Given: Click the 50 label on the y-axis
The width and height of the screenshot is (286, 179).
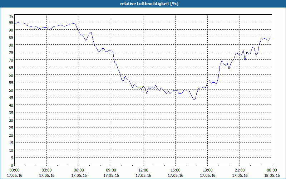Looking at the screenshot, I should [11, 90].
